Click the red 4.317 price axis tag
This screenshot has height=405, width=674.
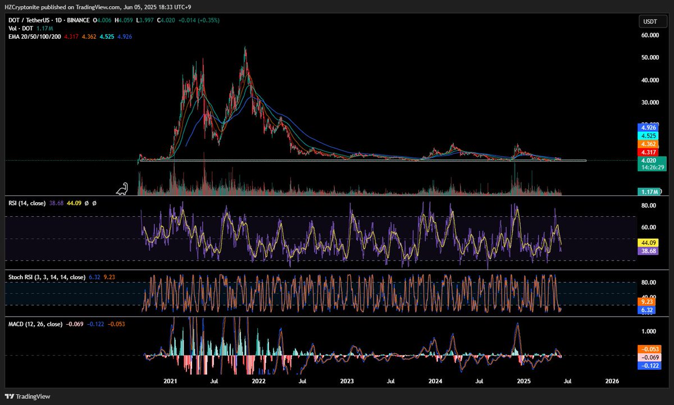(648, 152)
